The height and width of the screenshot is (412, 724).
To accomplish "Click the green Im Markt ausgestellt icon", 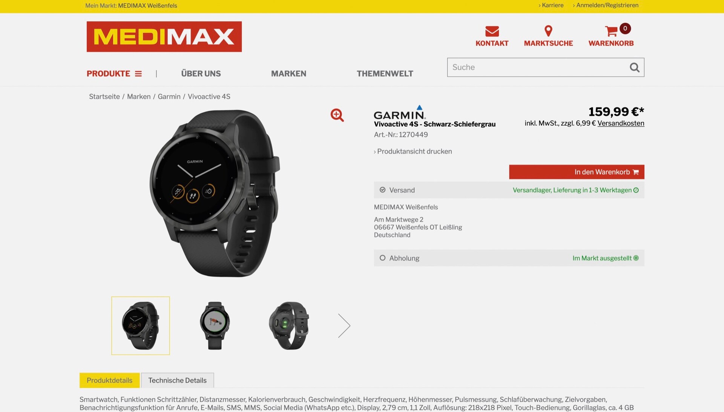I will click(x=636, y=258).
